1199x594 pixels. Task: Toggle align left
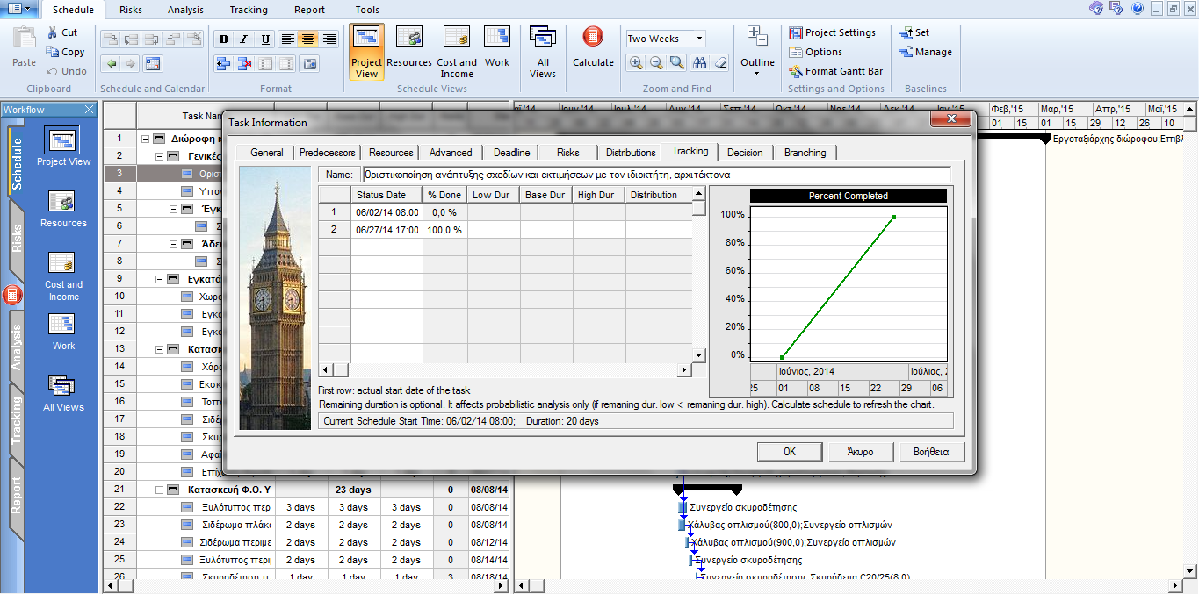tap(287, 39)
